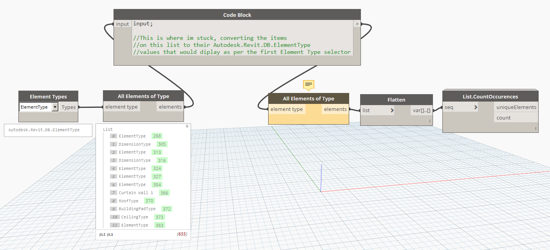
Task: Select the Element Types node header
Action: point(49,96)
